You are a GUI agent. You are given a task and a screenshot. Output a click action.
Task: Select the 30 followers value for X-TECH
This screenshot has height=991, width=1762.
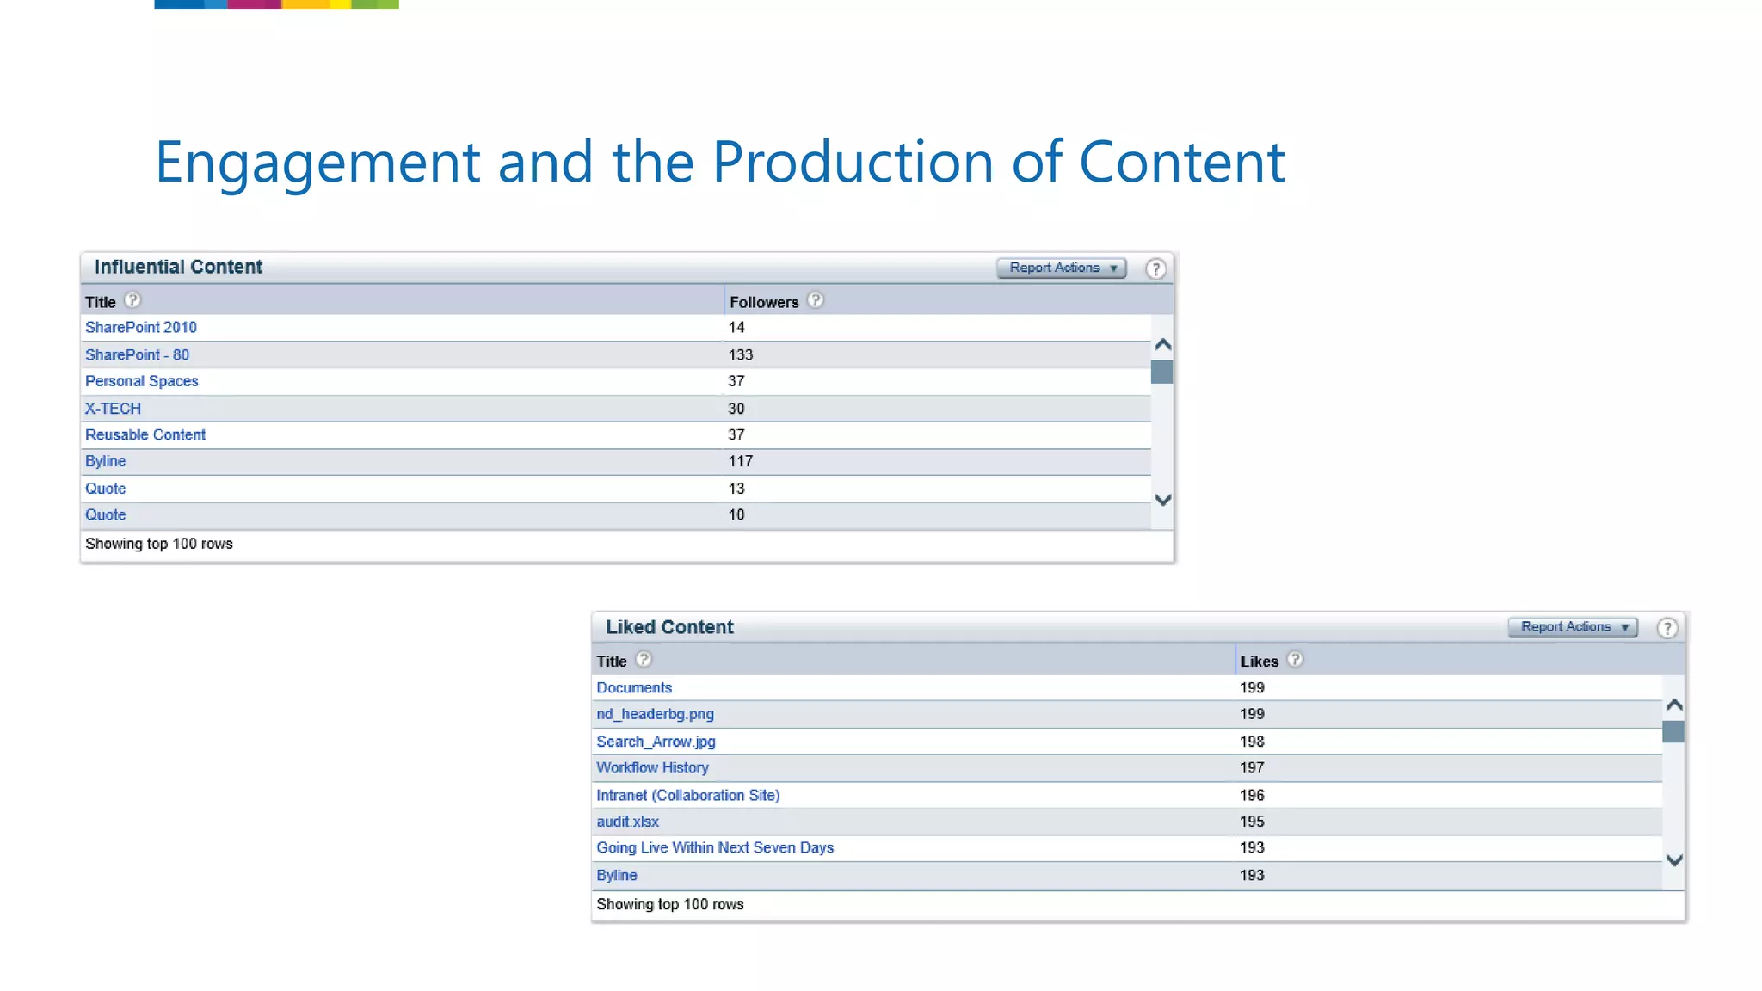click(736, 409)
